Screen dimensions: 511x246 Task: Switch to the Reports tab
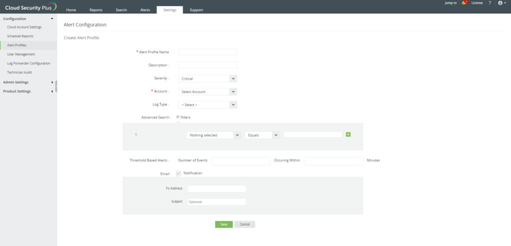point(96,10)
